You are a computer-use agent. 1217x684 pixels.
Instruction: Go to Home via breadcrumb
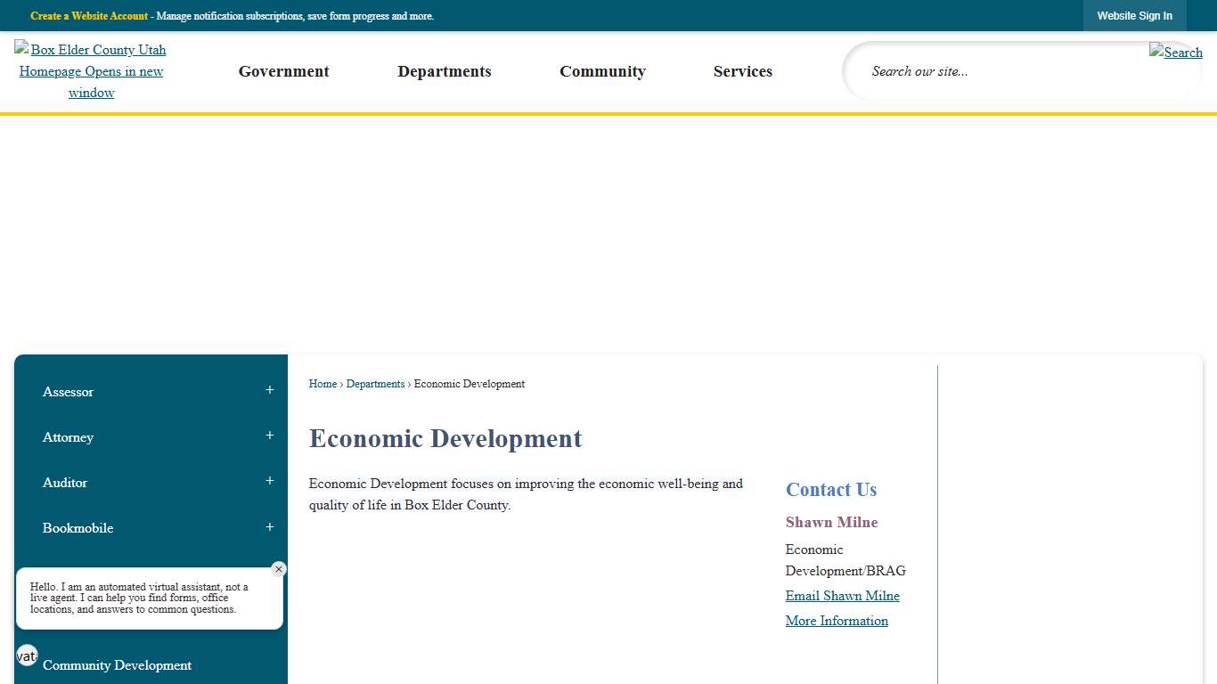[323, 384]
